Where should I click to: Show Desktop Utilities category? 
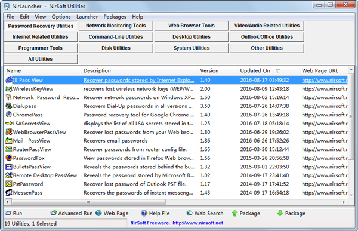coord(192,37)
